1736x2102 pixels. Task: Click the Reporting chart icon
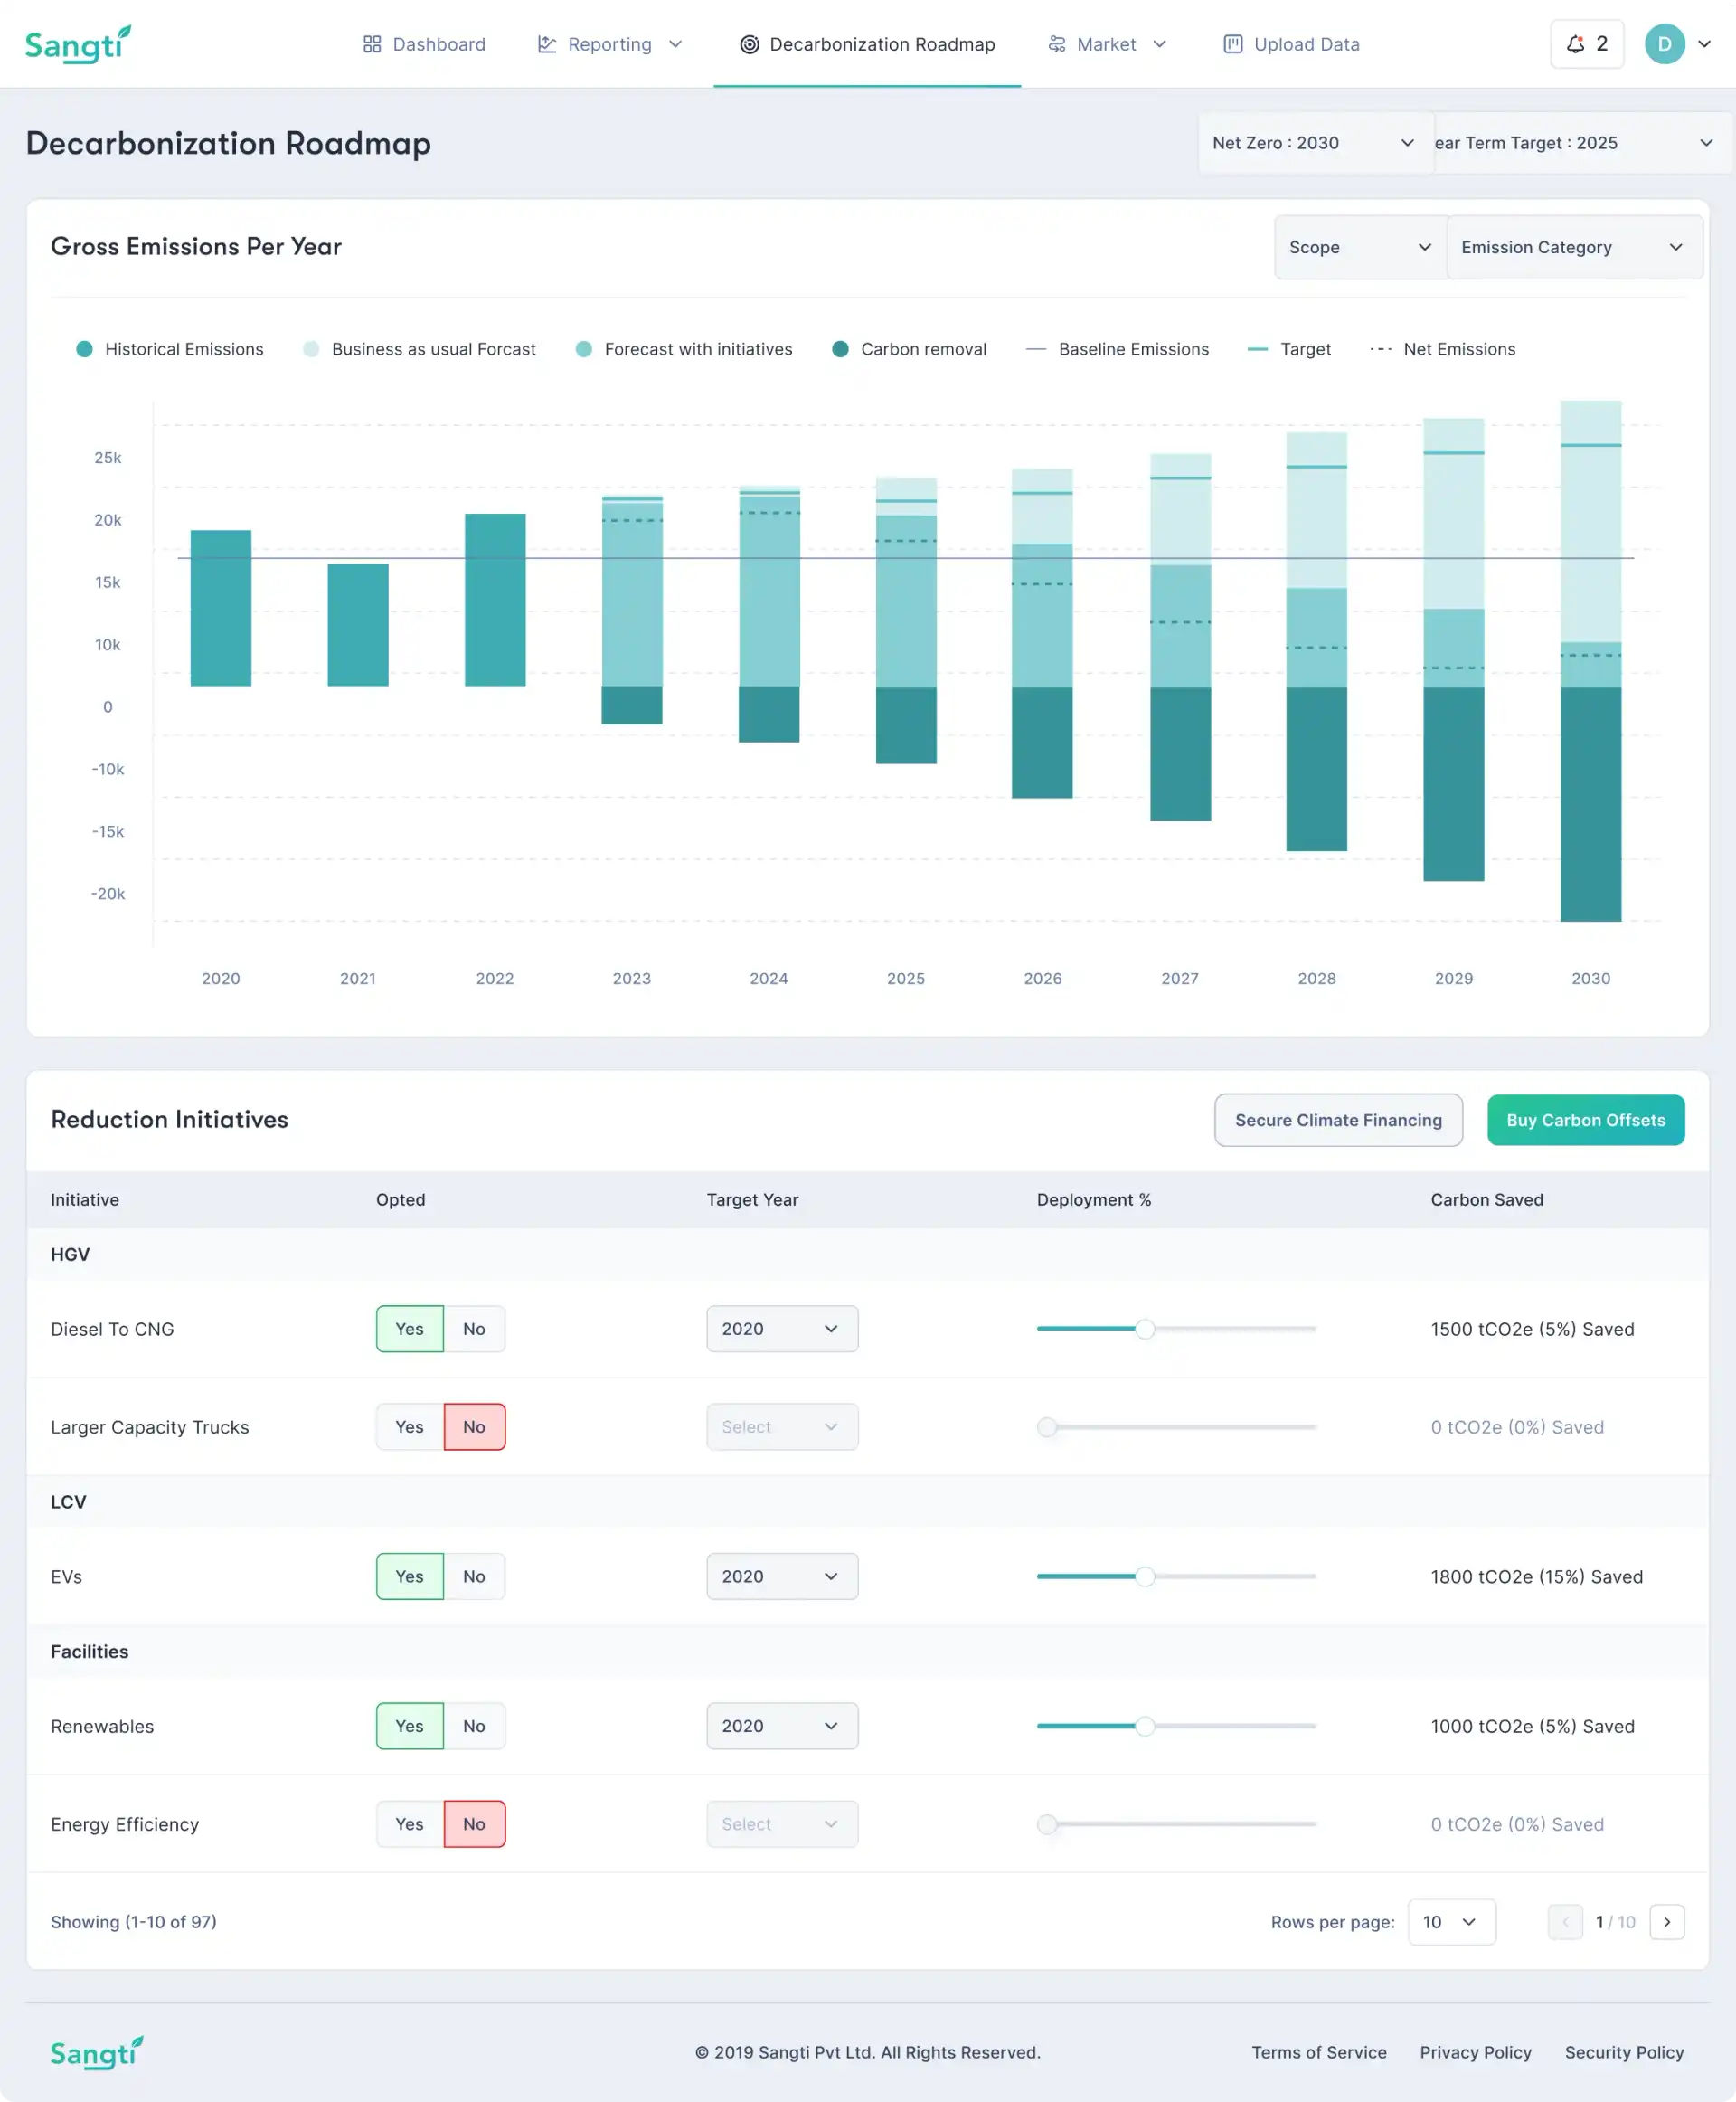(x=547, y=44)
